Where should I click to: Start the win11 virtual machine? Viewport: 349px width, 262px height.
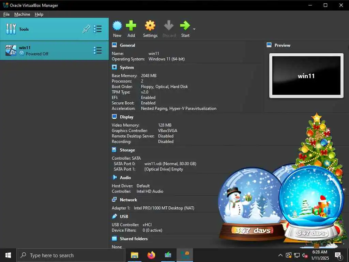click(x=185, y=25)
